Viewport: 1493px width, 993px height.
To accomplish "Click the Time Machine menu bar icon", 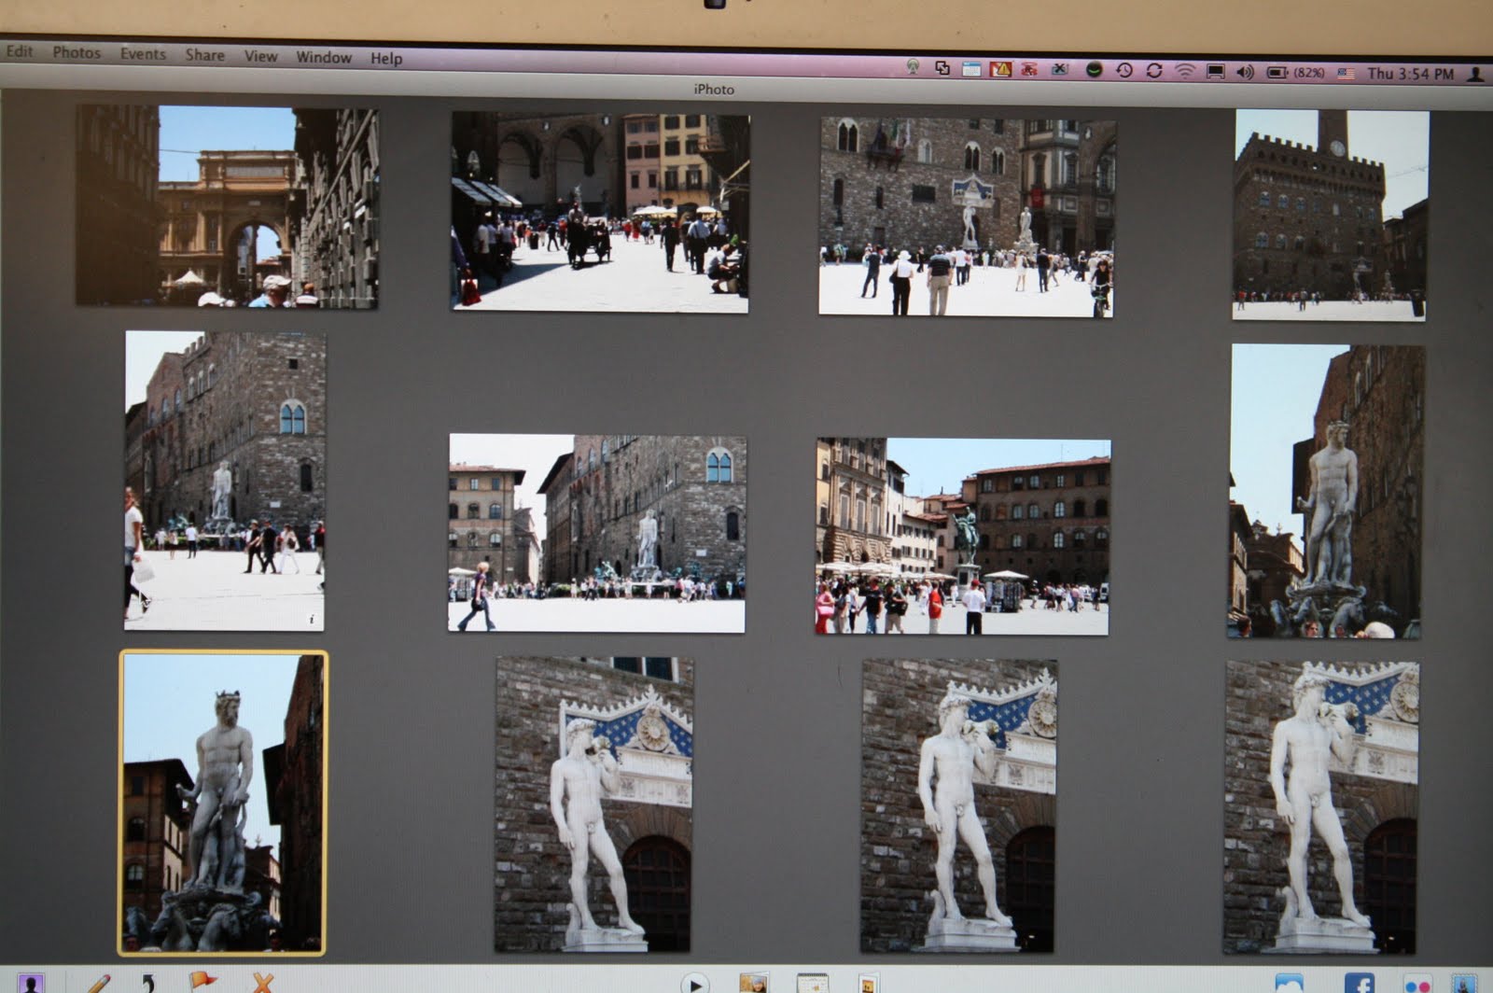I will [1124, 70].
